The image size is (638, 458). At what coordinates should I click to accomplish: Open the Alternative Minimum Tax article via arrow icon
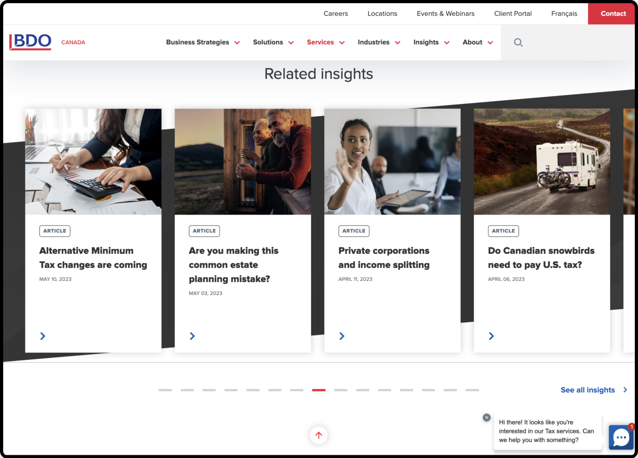(43, 336)
